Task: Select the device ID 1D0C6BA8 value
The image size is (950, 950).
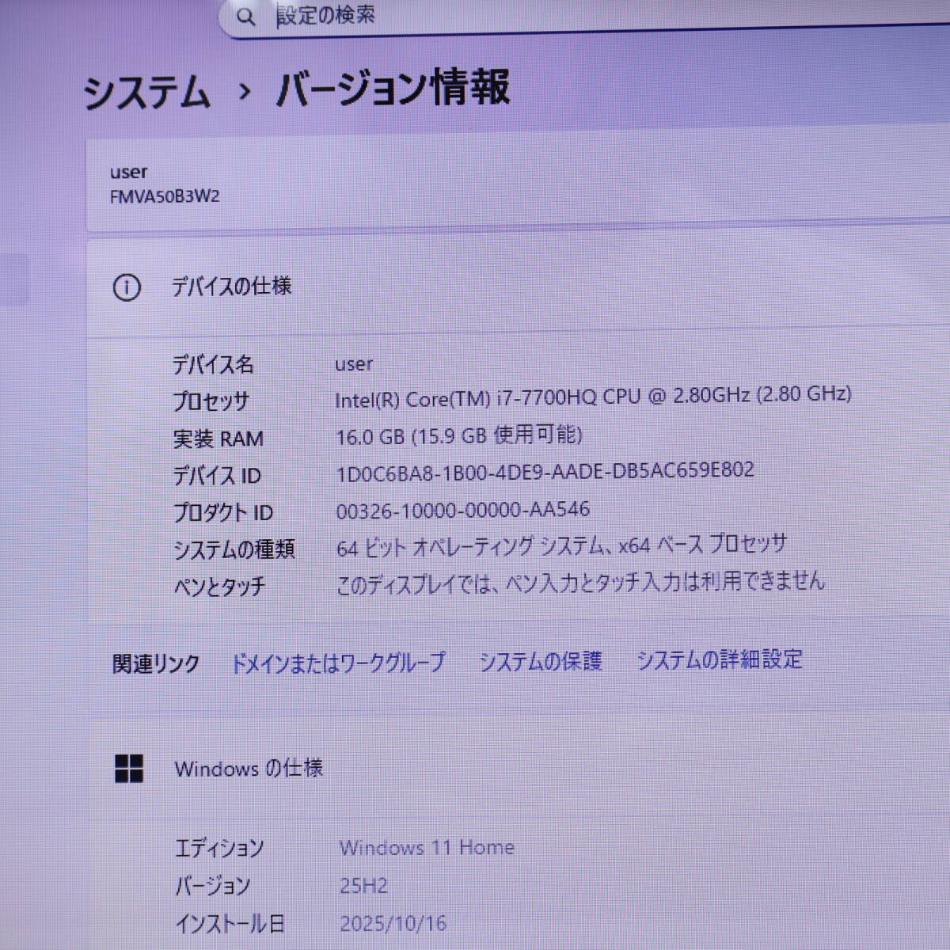Action: coord(545,472)
